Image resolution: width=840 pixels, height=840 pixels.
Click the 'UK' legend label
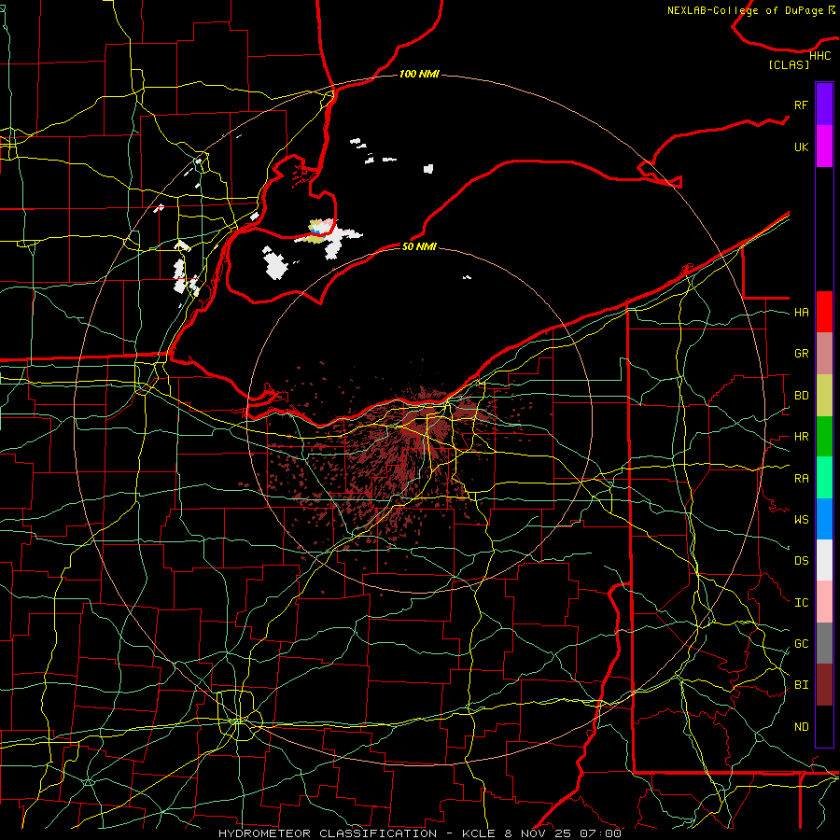click(802, 147)
